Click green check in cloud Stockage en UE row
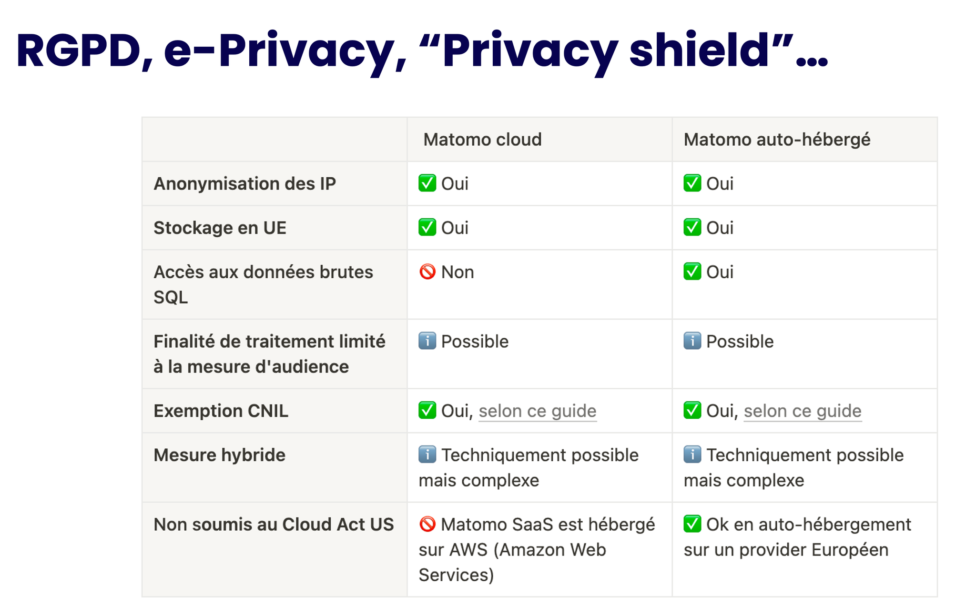The image size is (976, 606). (427, 227)
